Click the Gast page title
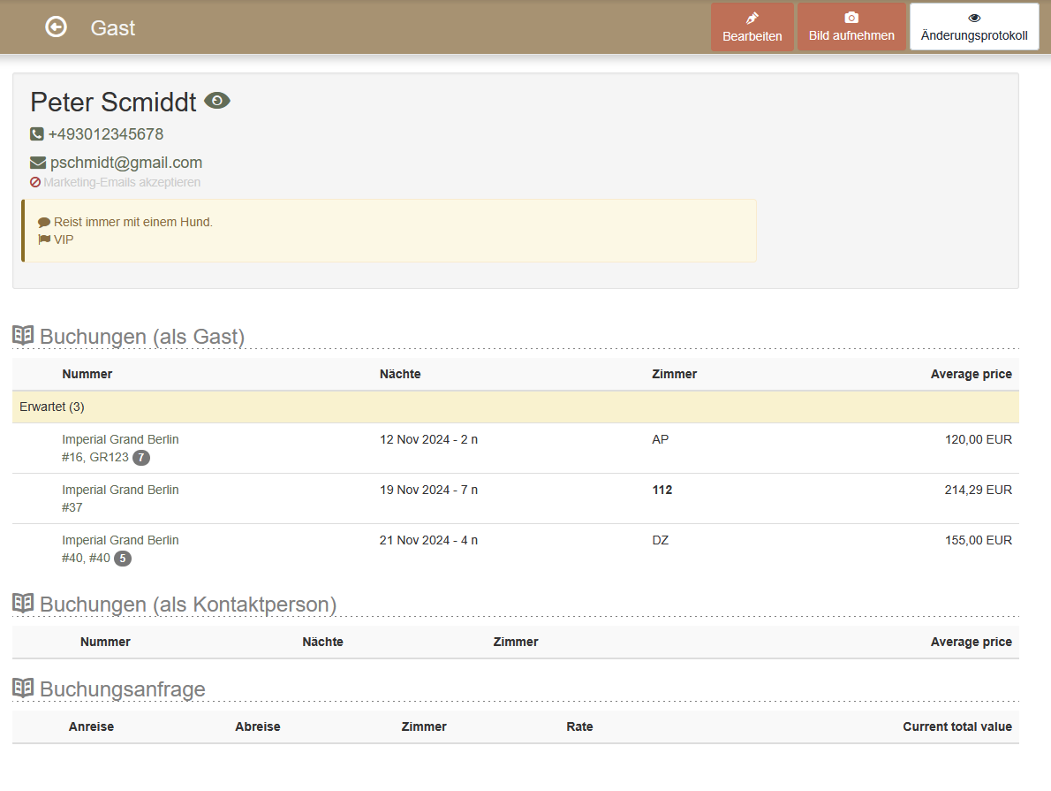This screenshot has height=791, width=1051. click(x=113, y=27)
